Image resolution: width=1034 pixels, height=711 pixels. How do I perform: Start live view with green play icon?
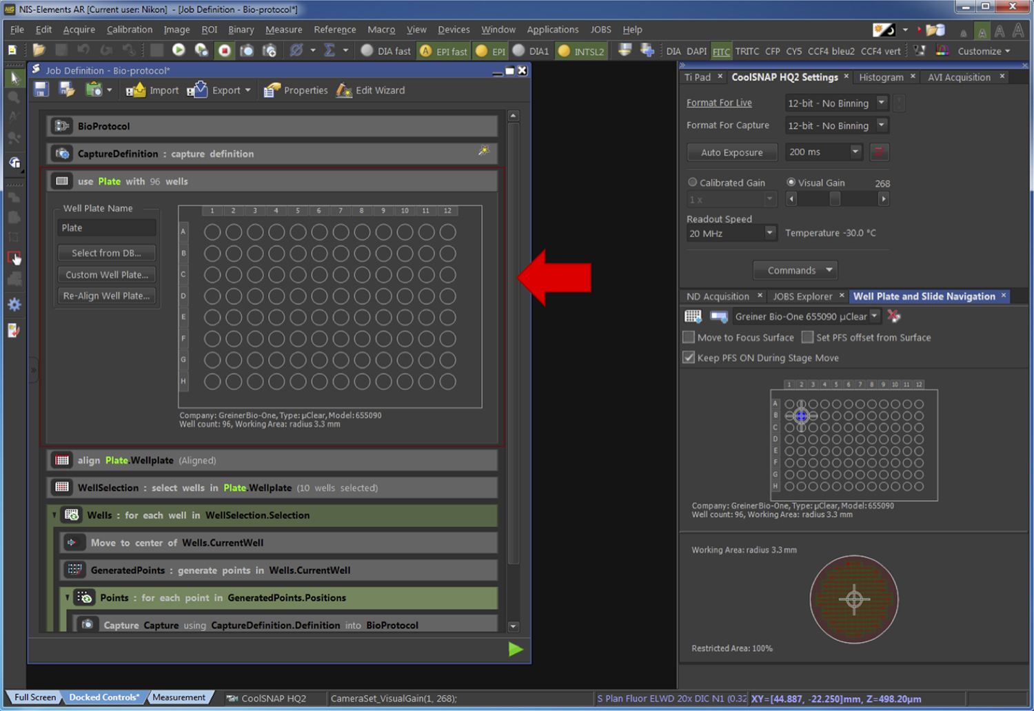pyautogui.click(x=179, y=50)
